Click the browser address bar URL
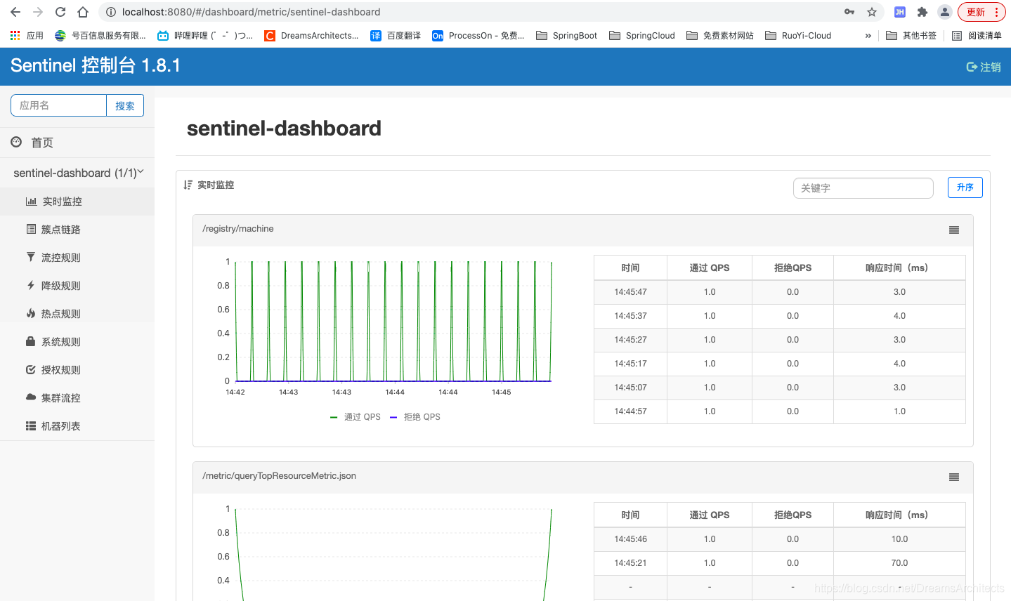Screen dimensions: 1011x601 coord(252,12)
